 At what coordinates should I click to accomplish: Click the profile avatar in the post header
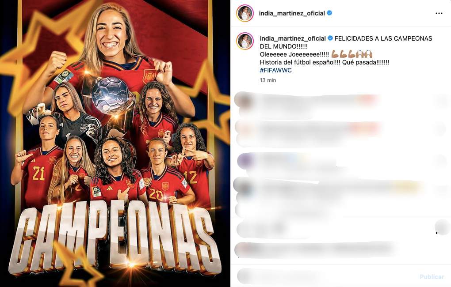pos(245,13)
